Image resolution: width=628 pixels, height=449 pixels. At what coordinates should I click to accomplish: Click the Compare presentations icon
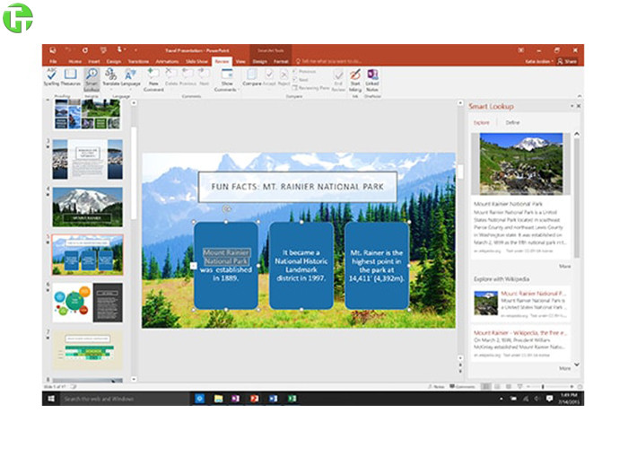[250, 75]
